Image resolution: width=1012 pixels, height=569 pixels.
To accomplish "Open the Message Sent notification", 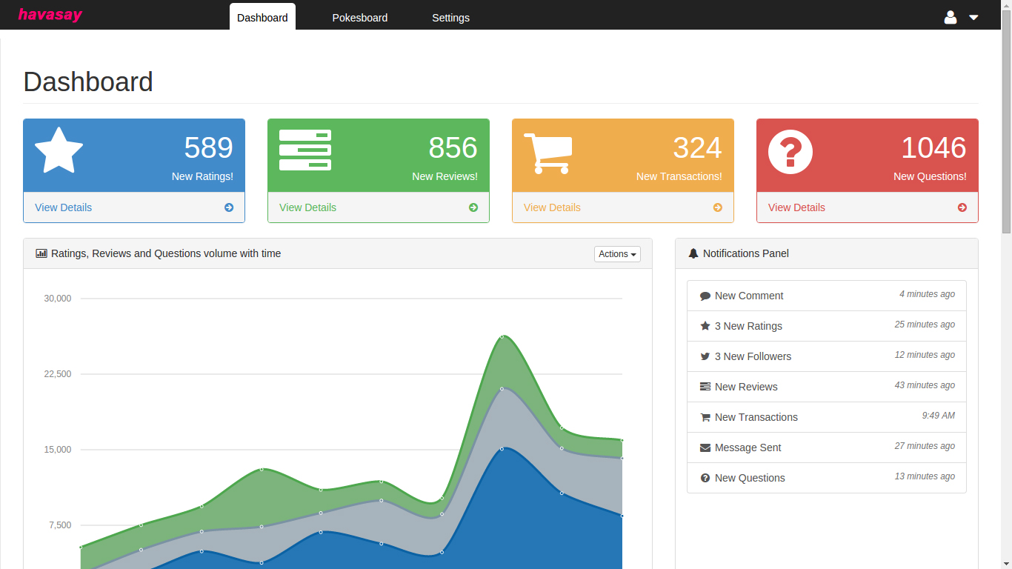I will point(827,447).
